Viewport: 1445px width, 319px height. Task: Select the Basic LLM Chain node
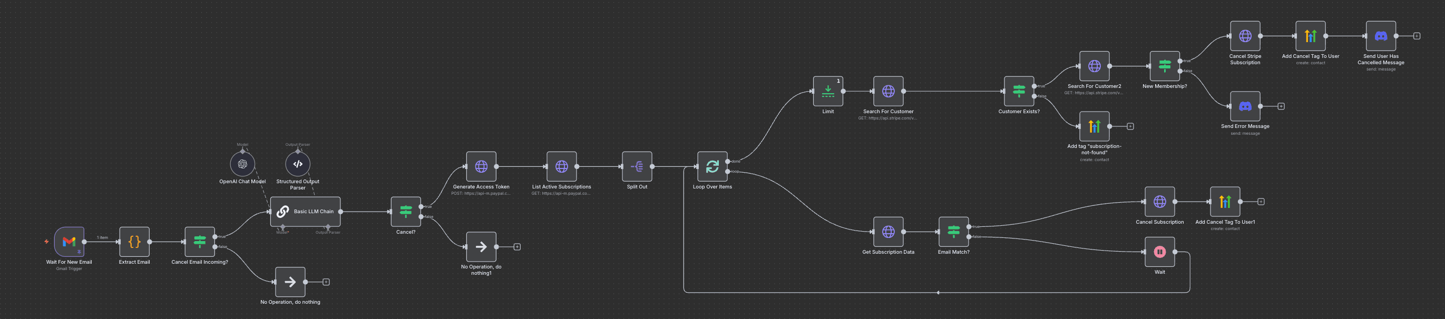[x=305, y=212]
